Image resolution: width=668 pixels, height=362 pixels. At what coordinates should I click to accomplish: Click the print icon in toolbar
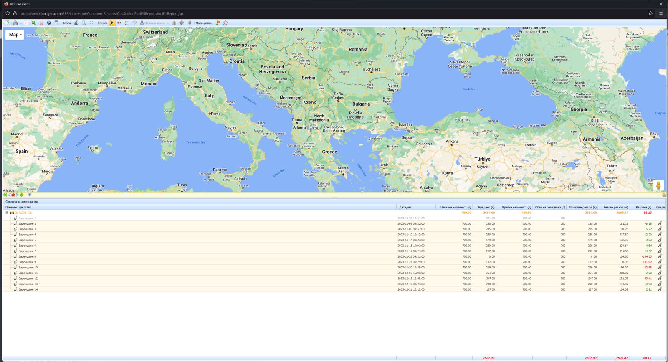click(x=15, y=23)
